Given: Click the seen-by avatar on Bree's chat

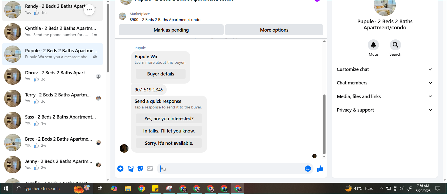Looking at the screenshot, I should pyautogui.click(x=98, y=142).
